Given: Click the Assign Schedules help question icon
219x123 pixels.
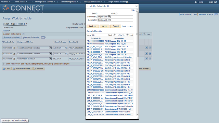Looking at the screenshot, I should click(x=23, y=34).
